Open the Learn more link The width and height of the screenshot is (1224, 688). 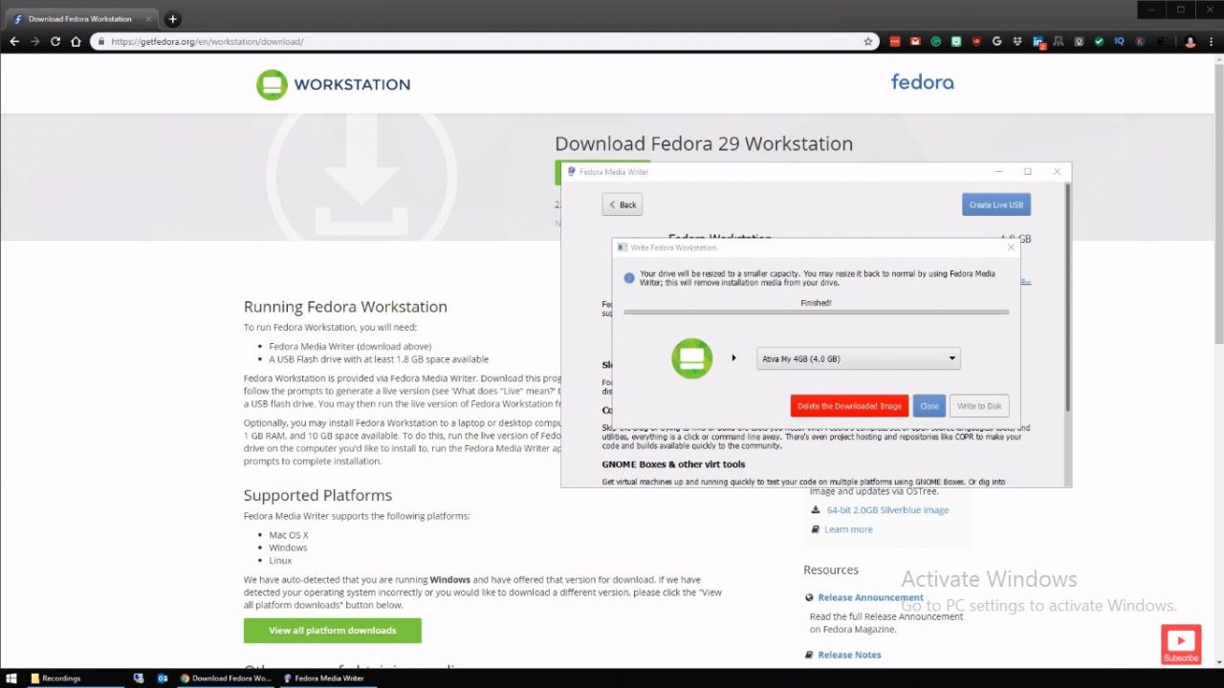848,529
